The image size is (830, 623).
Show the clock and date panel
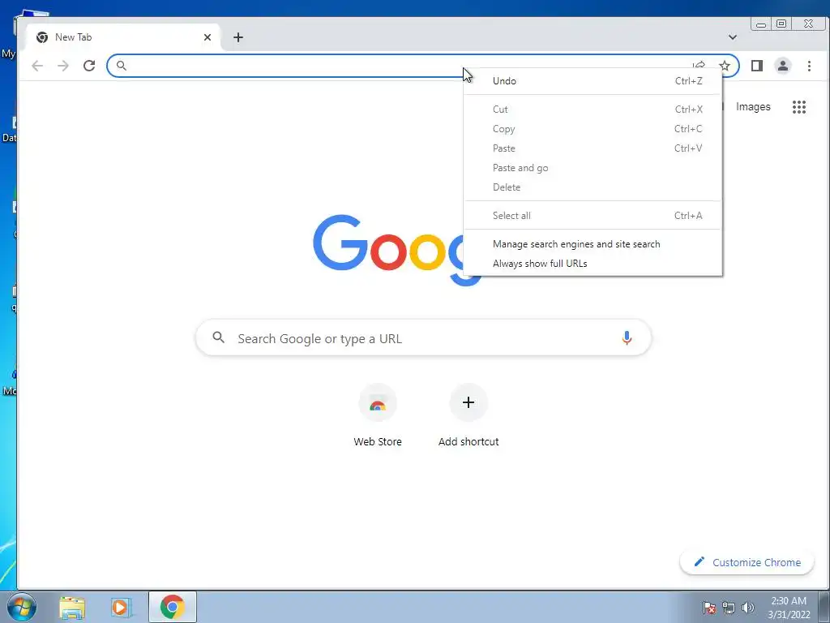[789, 608]
